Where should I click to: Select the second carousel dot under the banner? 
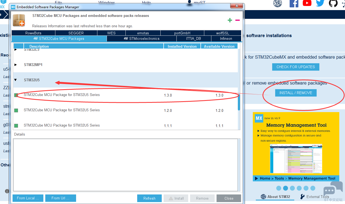[x=286, y=188]
